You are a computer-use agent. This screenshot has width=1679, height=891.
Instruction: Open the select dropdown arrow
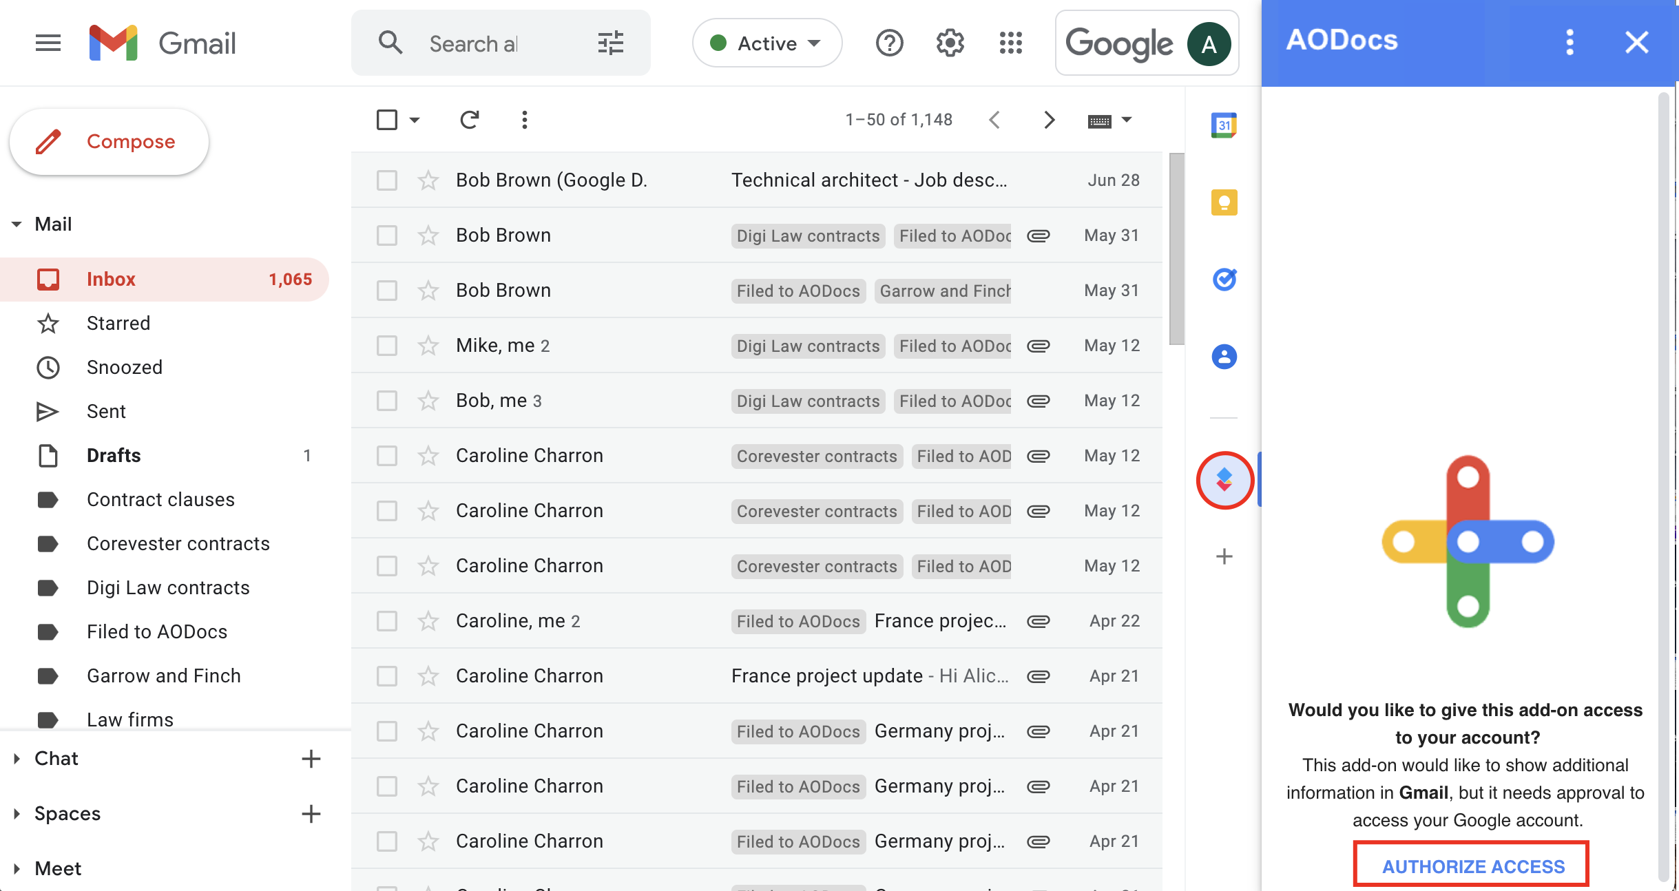coord(414,120)
